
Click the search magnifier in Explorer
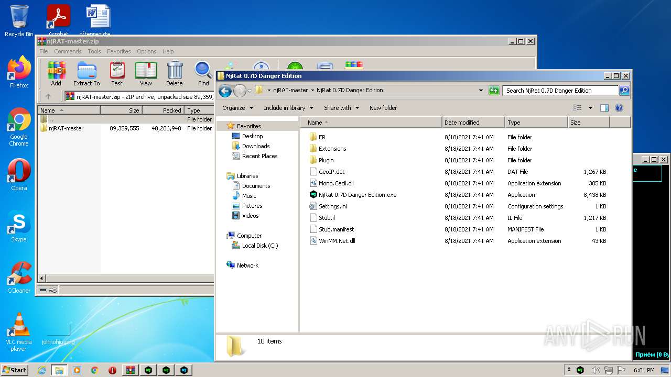point(624,91)
